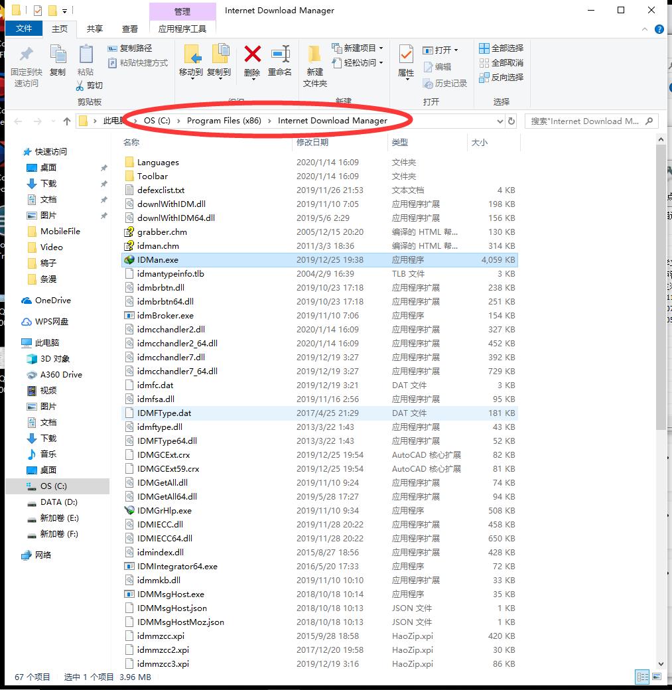Click the red Delete icon
Image resolution: width=672 pixels, height=690 pixels.
[252, 54]
